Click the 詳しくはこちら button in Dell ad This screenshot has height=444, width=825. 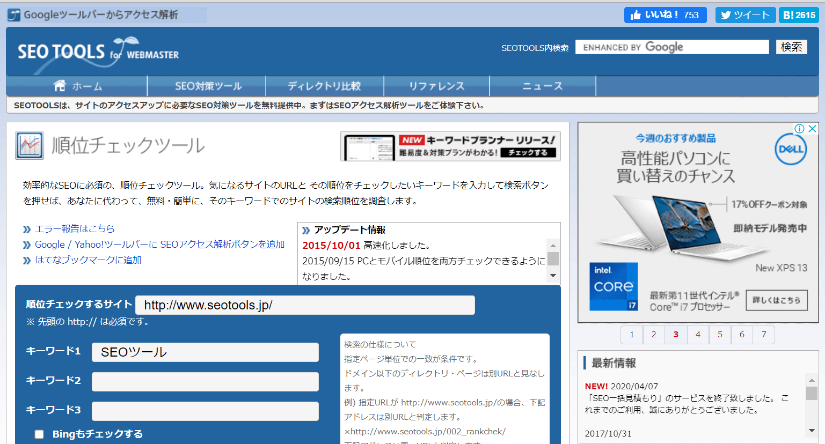[x=776, y=300]
